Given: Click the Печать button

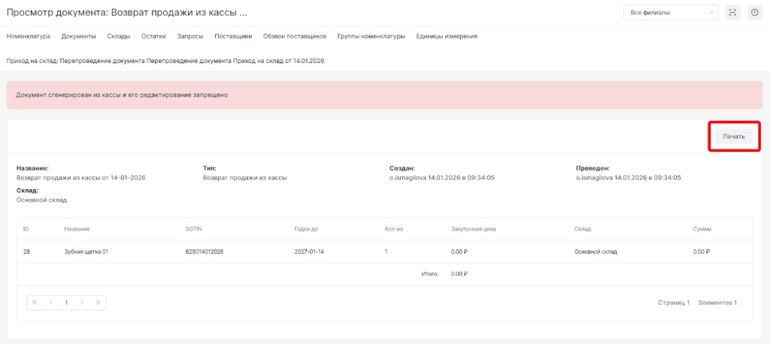Looking at the screenshot, I should 733,137.
